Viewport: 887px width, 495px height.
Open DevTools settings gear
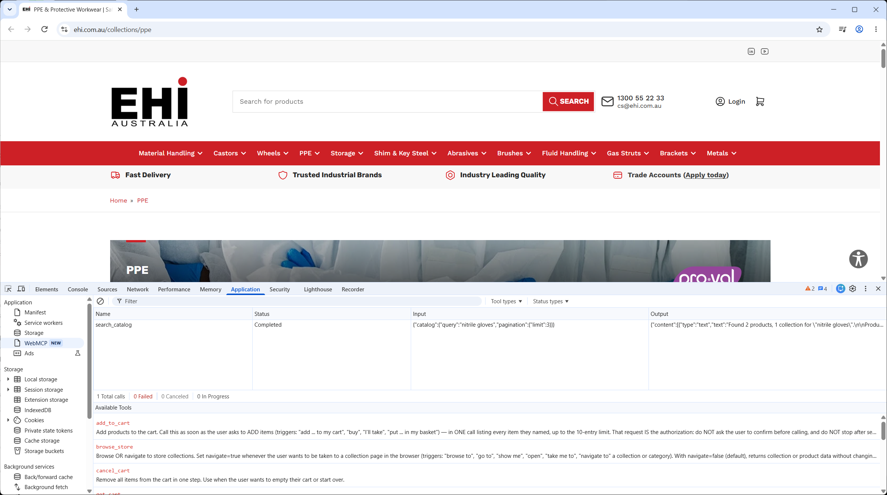pyautogui.click(x=853, y=289)
